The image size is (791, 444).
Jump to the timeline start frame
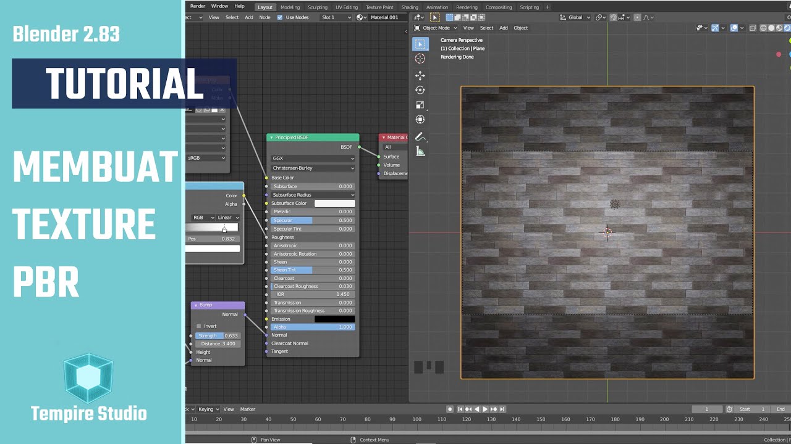pyautogui.click(x=460, y=409)
